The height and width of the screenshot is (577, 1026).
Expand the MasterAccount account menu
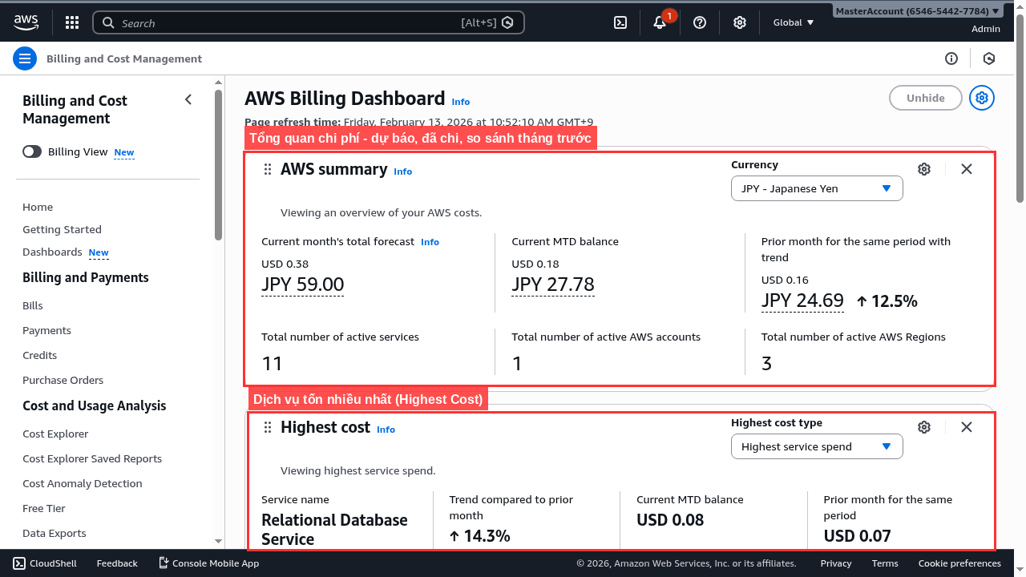(917, 11)
